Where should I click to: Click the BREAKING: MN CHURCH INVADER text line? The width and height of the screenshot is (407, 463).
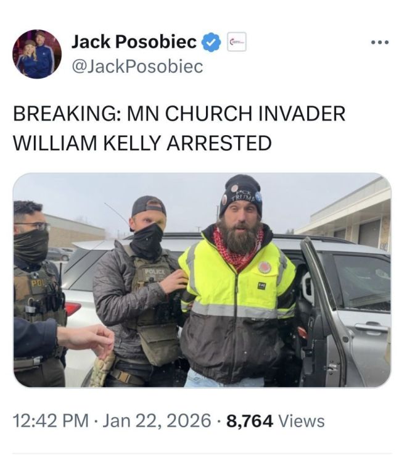click(x=179, y=114)
